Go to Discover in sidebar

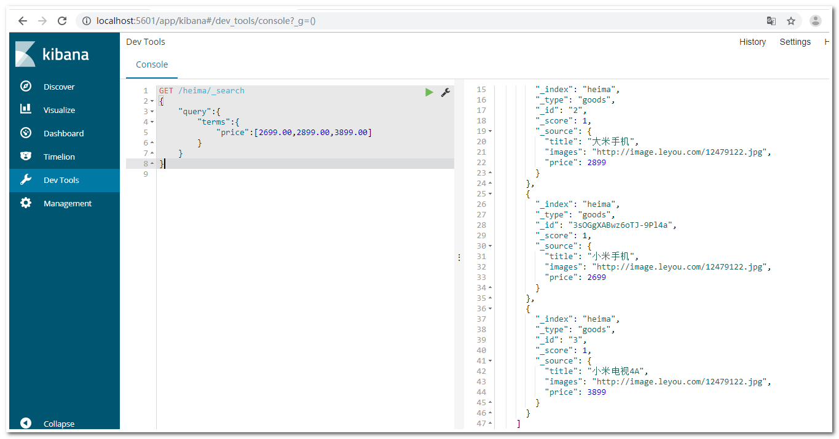pos(59,87)
